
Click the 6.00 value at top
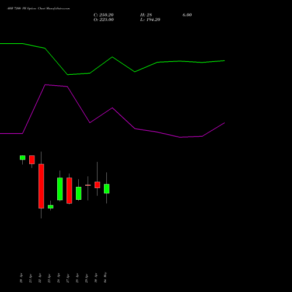tap(187, 15)
